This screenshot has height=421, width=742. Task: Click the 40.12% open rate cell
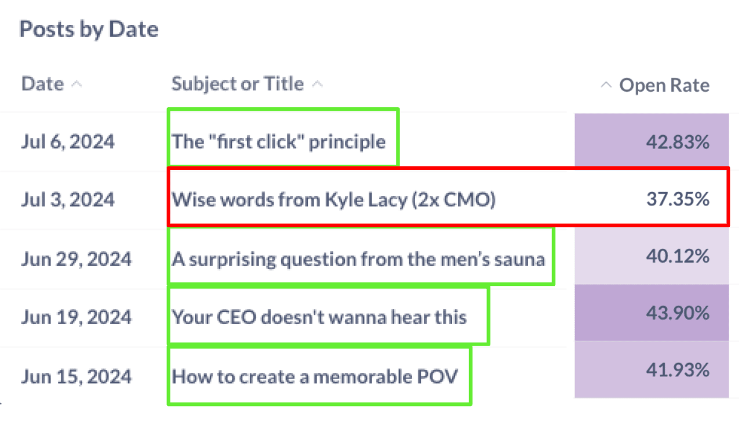coord(678,256)
